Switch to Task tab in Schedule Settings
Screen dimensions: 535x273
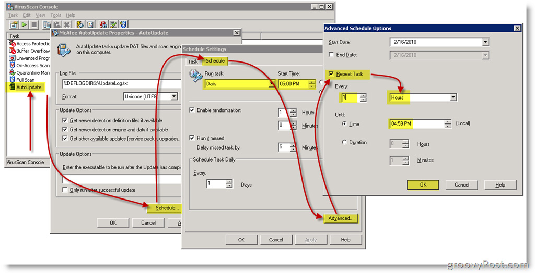click(193, 61)
